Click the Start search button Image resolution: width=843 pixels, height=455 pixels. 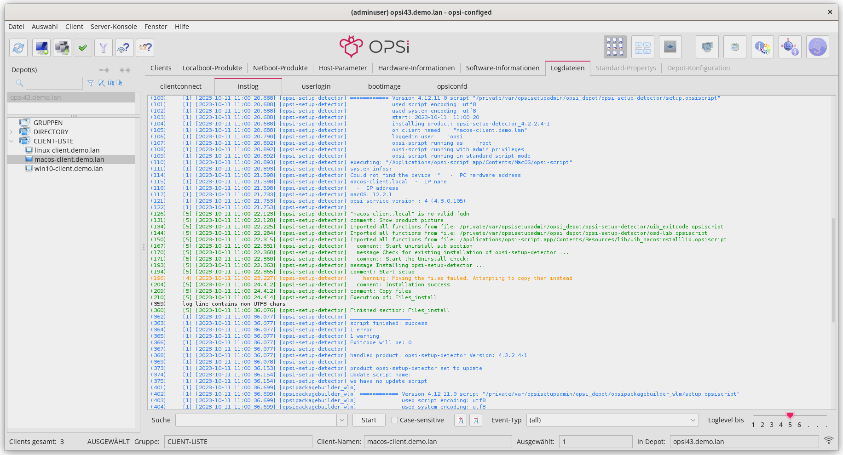pos(369,420)
